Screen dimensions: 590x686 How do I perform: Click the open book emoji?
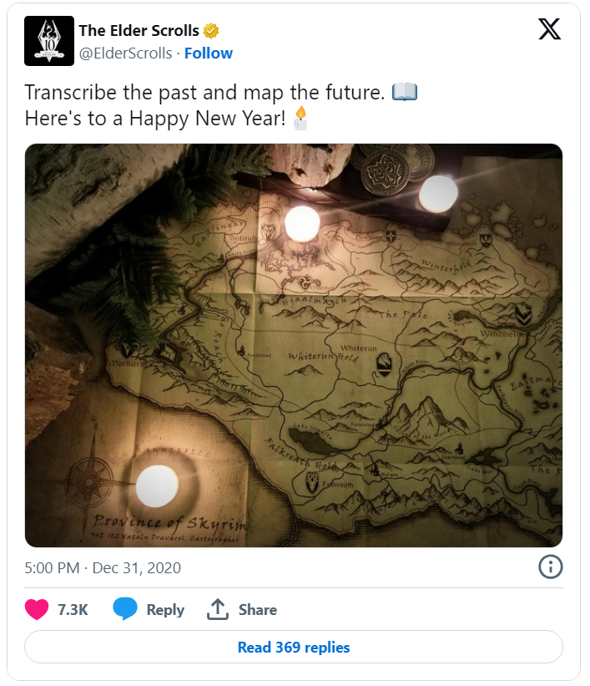404,92
